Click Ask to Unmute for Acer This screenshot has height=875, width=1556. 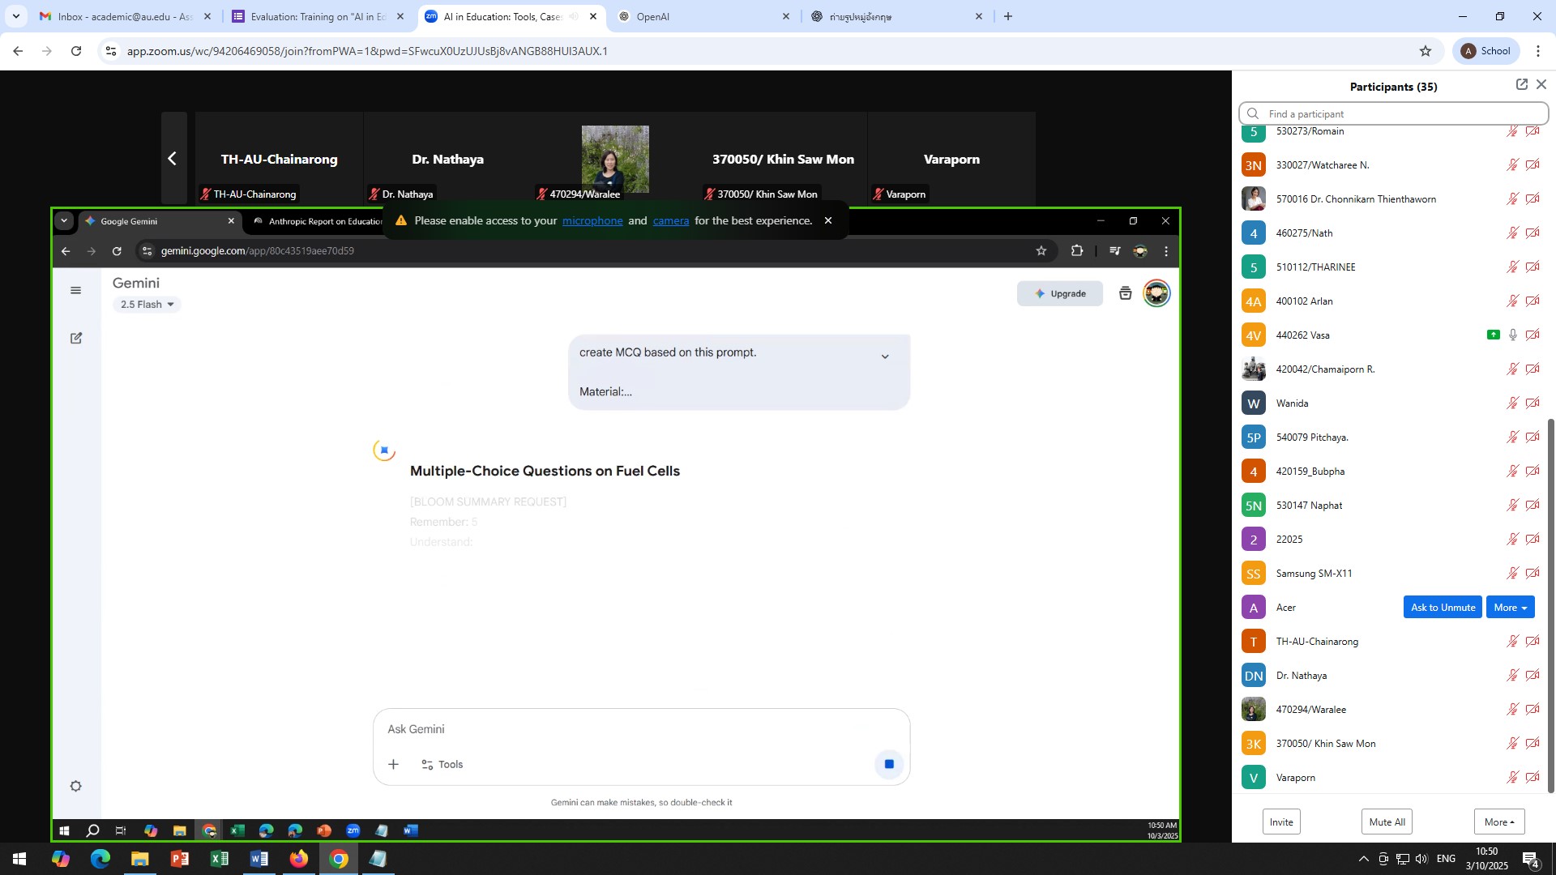pos(1443,608)
